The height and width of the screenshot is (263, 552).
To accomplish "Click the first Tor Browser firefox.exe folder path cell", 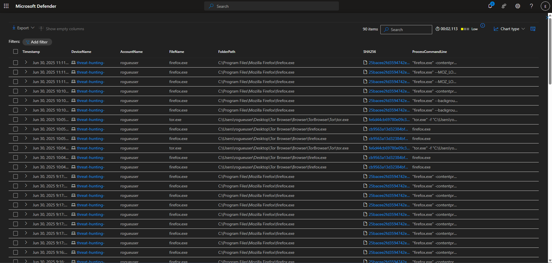I will tap(272, 129).
